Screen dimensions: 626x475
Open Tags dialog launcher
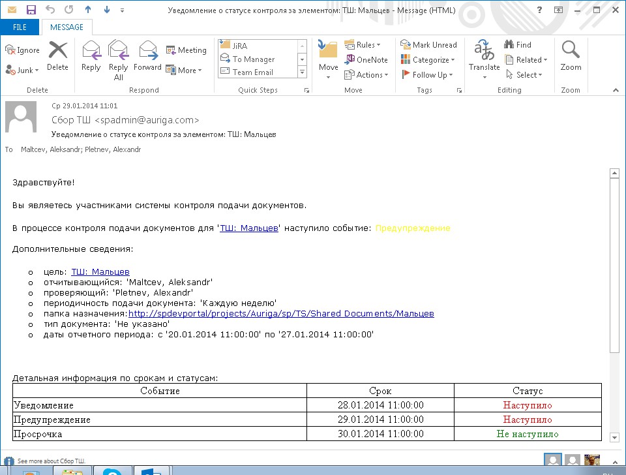tap(459, 90)
